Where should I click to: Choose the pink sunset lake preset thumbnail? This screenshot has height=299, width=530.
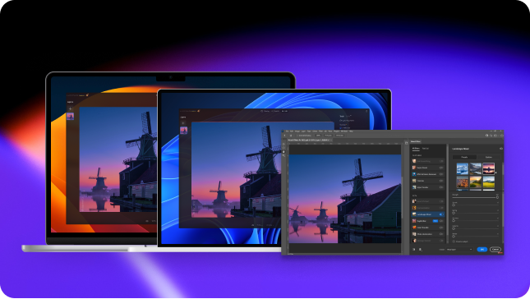point(488,168)
